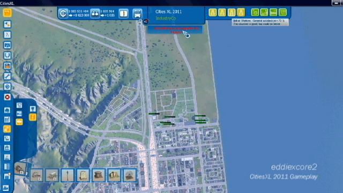343x193 pixels.
Task: Click the circular minus zoom icon
Action: point(7,87)
